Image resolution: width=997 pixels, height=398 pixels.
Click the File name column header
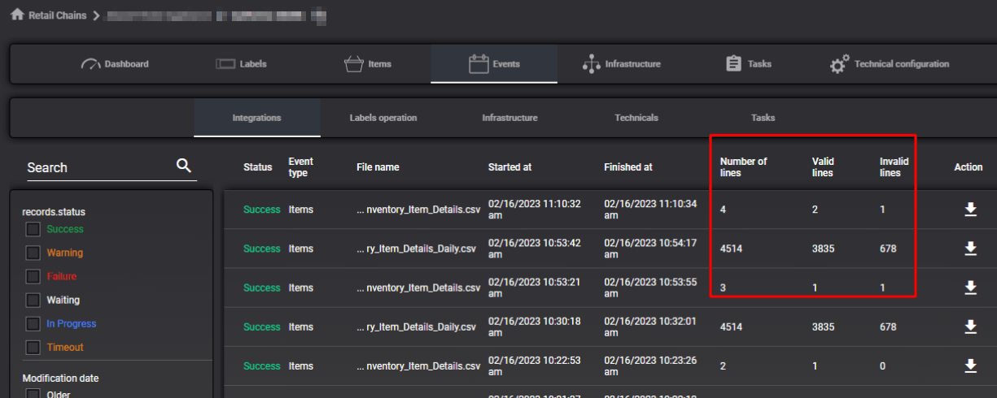[x=378, y=167]
